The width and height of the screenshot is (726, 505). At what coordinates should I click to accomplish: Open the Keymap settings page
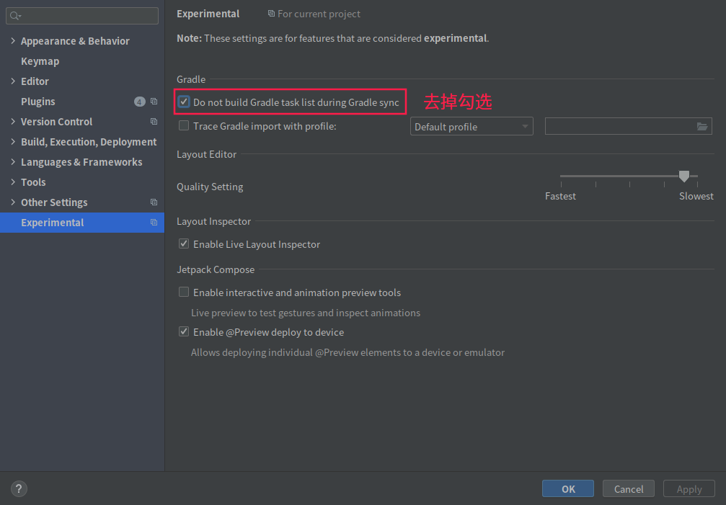tap(40, 61)
